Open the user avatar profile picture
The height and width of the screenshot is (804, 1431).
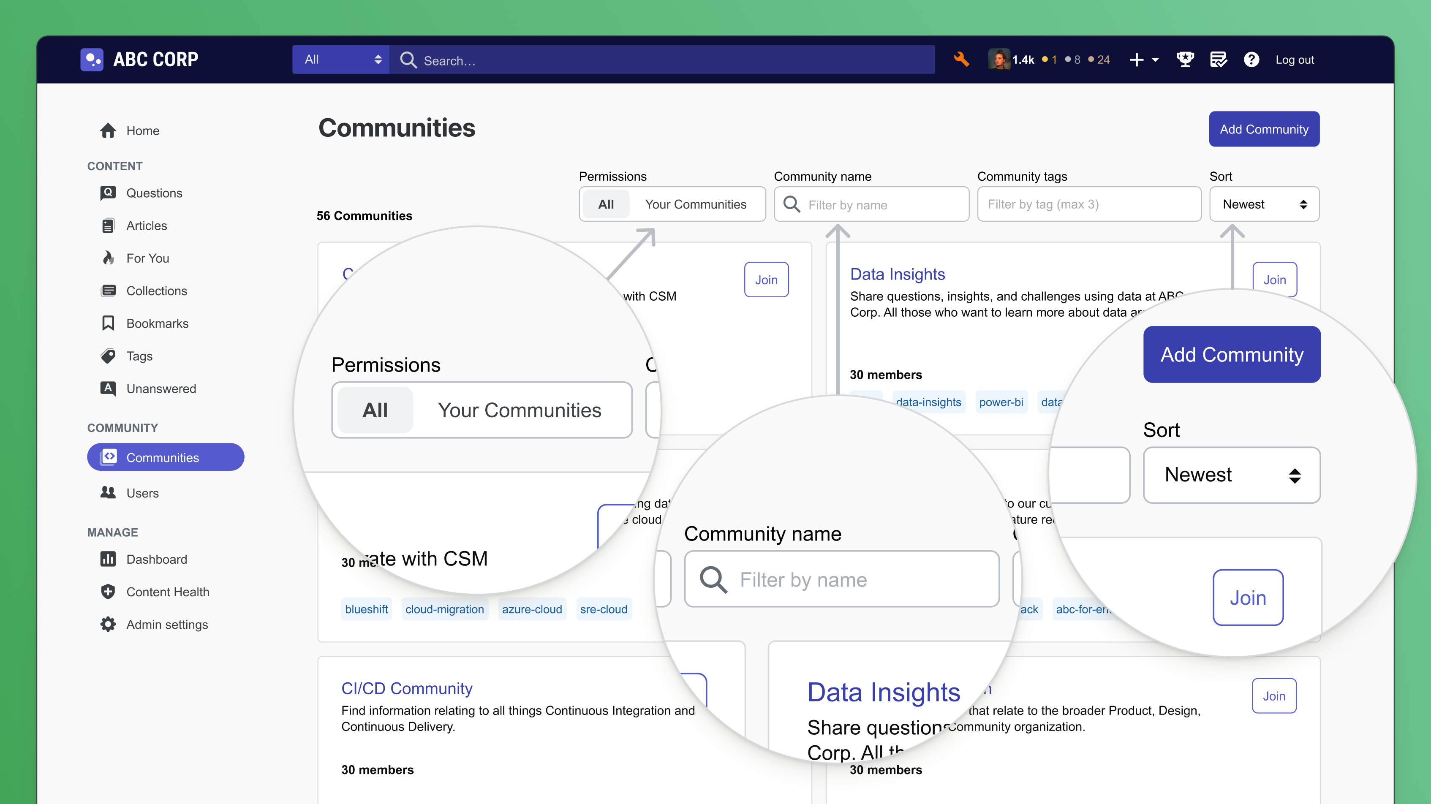(999, 60)
